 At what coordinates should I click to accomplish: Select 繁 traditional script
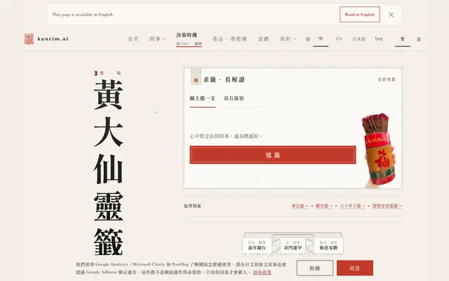[x=403, y=39]
